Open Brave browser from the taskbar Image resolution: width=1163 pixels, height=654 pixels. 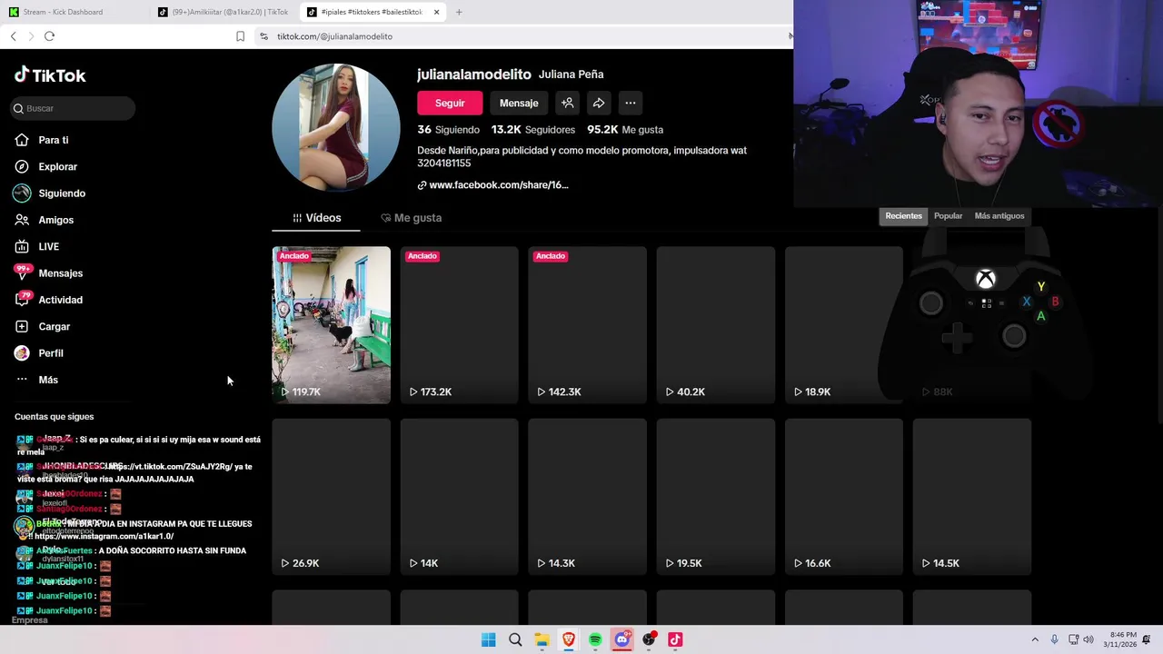(569, 639)
